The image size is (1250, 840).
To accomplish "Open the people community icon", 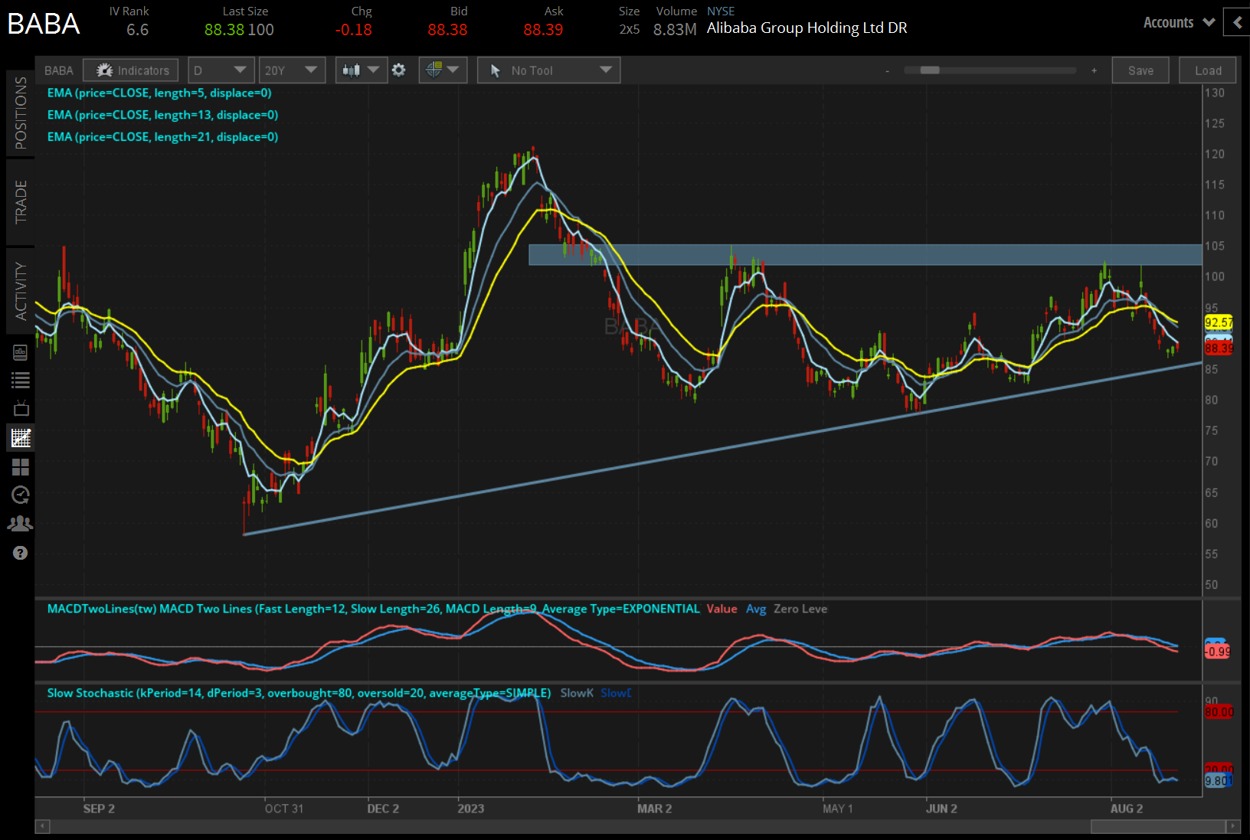I will (x=20, y=524).
